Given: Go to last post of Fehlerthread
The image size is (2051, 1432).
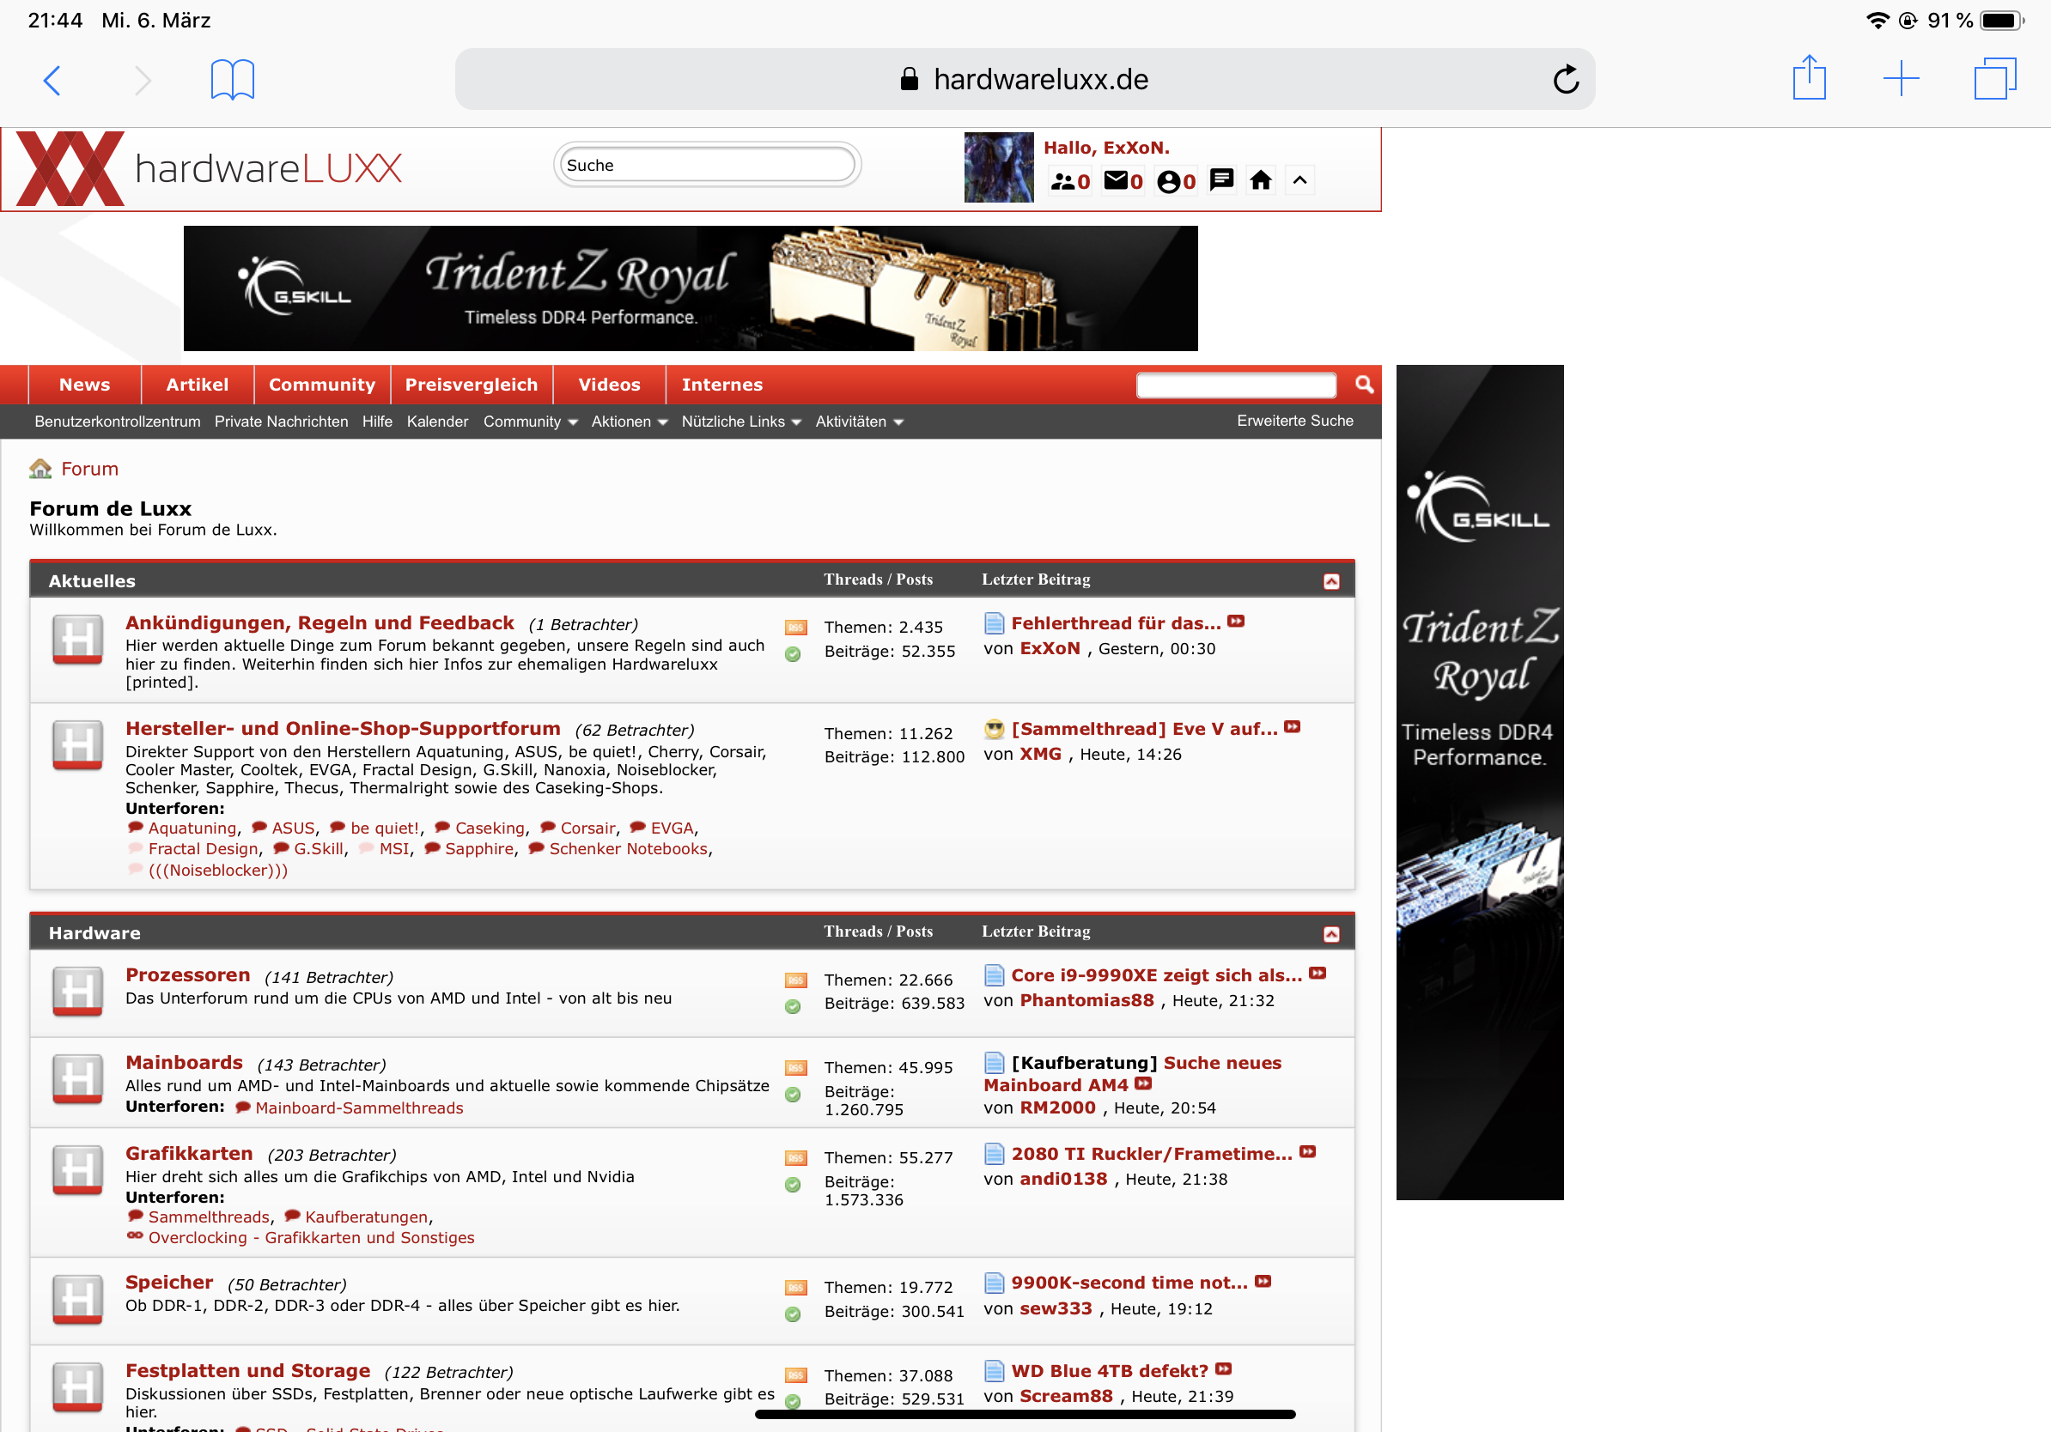Looking at the screenshot, I should (1235, 622).
